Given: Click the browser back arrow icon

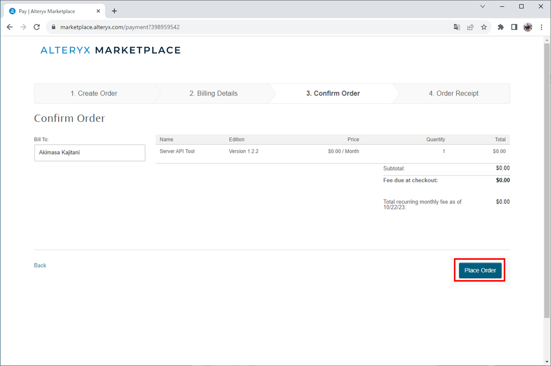Looking at the screenshot, I should [x=10, y=27].
